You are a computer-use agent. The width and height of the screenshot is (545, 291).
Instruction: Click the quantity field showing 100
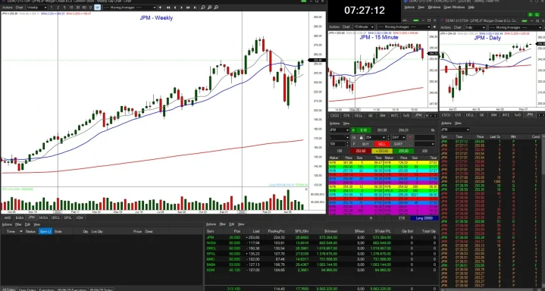tap(337, 144)
